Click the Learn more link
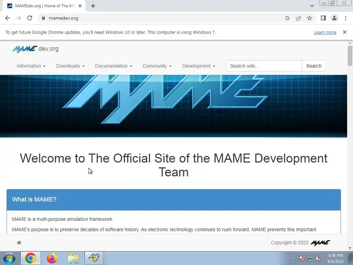The image size is (353, 265). (325, 32)
